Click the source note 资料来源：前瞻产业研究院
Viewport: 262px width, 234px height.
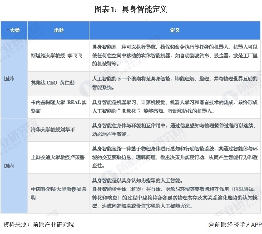39,224
